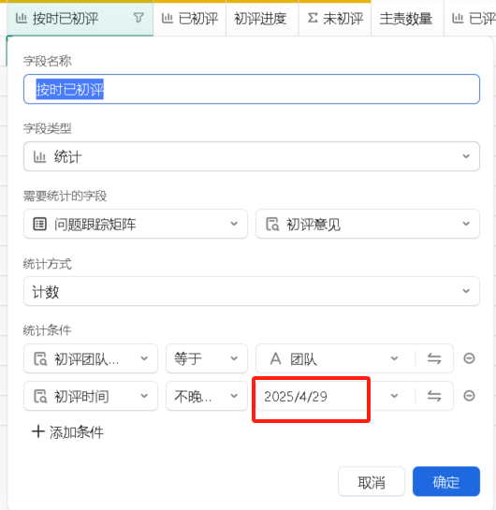Swap value type on 2025/4/29 condition row

(x=434, y=396)
